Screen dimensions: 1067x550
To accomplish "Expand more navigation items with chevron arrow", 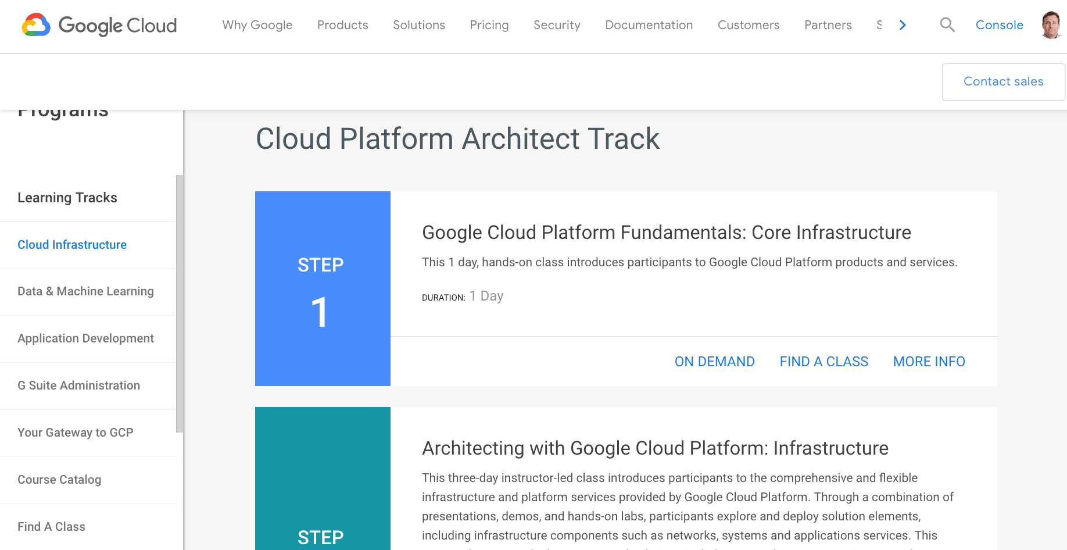I will tap(903, 25).
